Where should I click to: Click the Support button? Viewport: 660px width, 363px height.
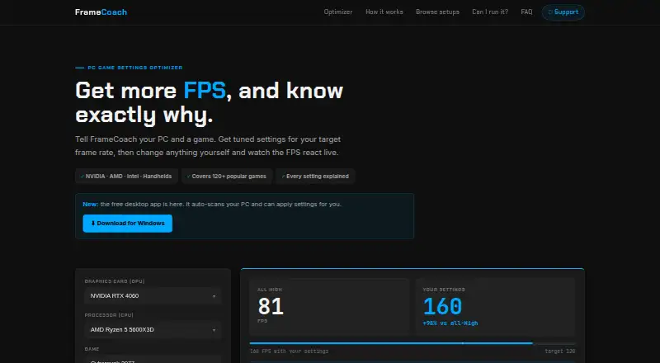pyautogui.click(x=563, y=12)
